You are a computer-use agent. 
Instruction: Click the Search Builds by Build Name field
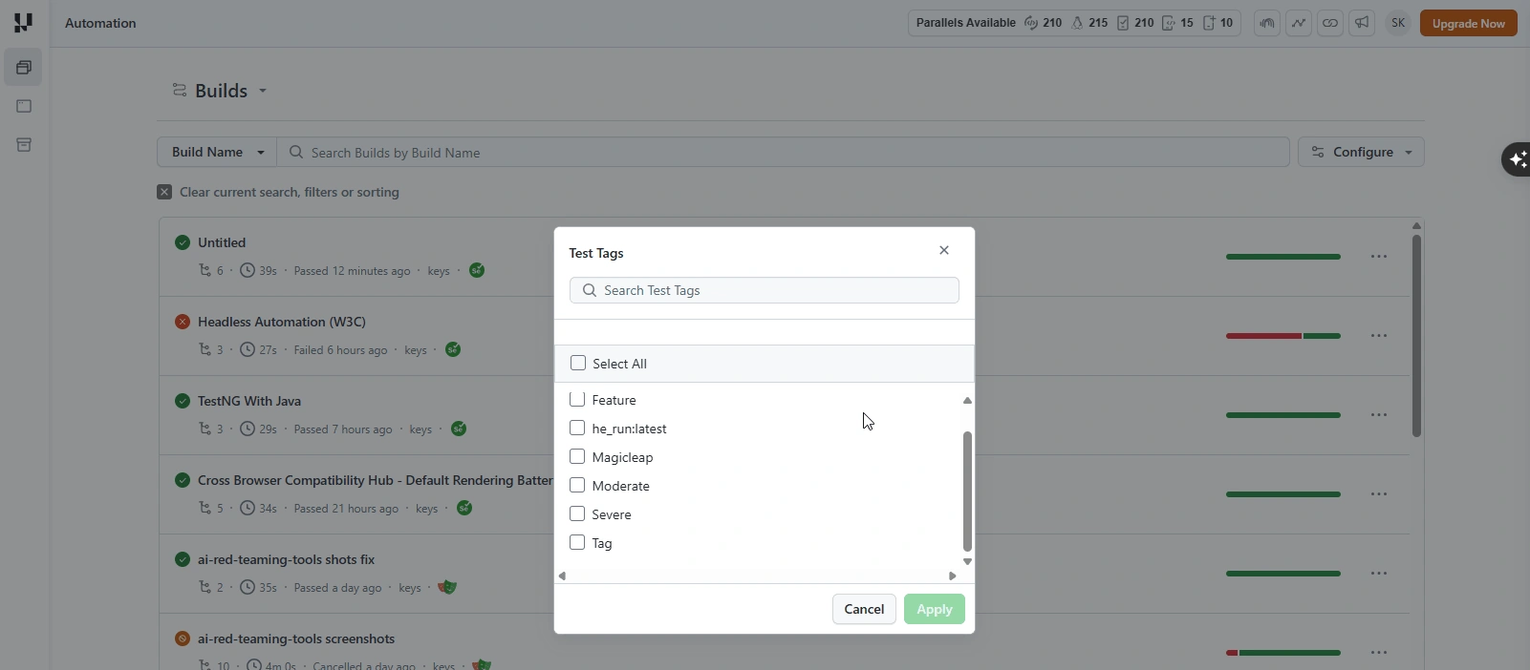click(x=784, y=152)
